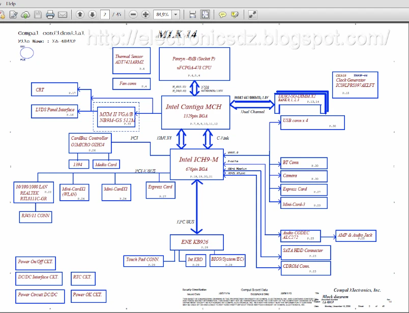The width and height of the screenshot is (409, 313).
Task: Click the edit/sign document icon
Action: [13, 15]
